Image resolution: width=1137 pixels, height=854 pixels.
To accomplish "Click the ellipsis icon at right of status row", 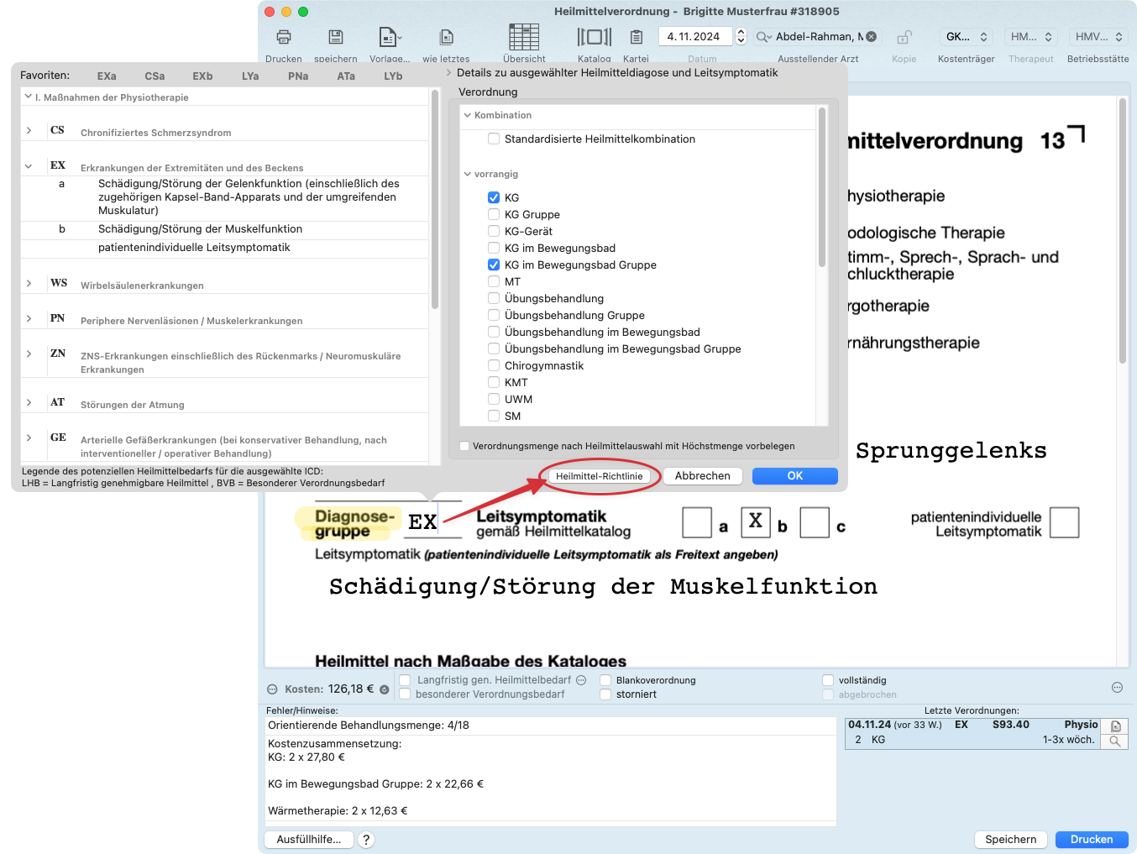I will pyautogui.click(x=1118, y=687).
